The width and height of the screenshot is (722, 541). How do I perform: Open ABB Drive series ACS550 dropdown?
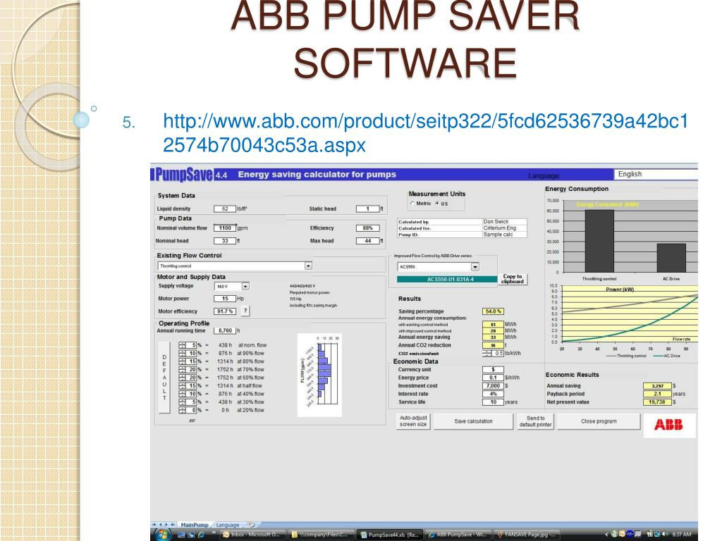(475, 267)
